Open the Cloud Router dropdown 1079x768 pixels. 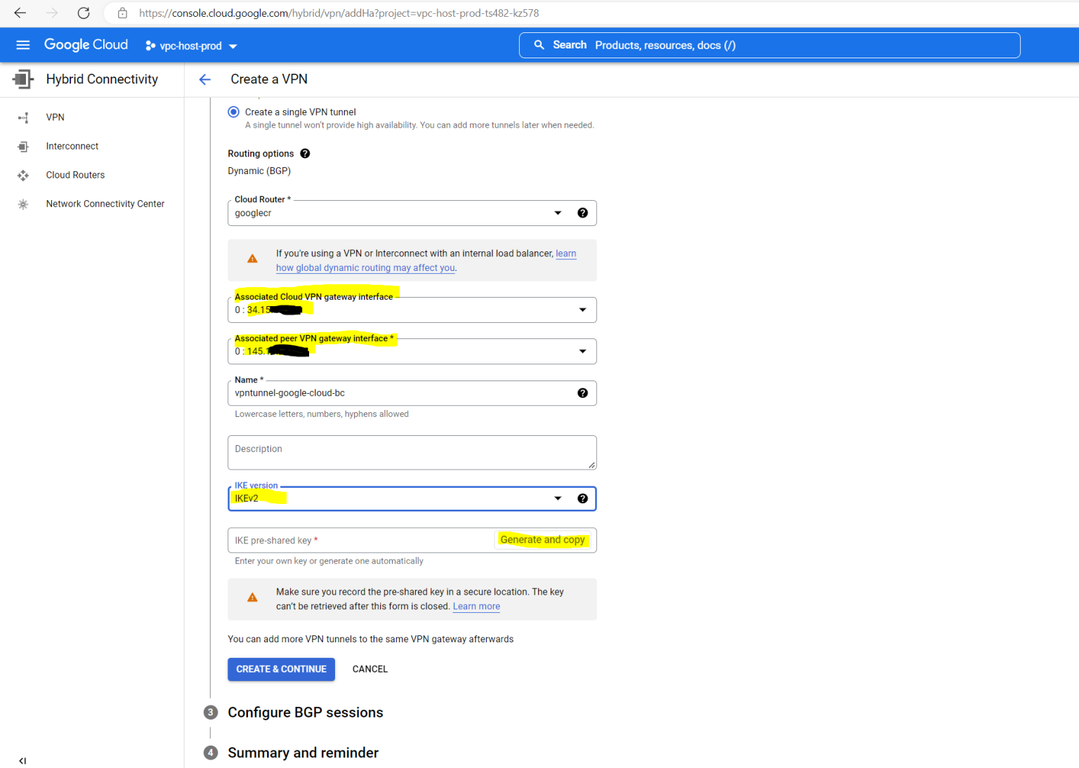558,212
